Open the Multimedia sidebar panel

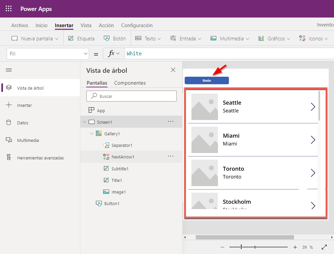point(40,140)
